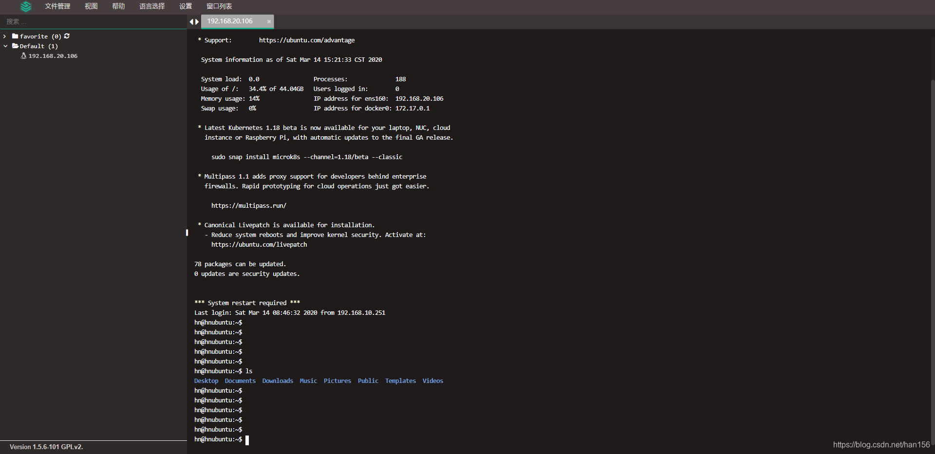Click the https://ubuntu.com/advantage link

pos(307,40)
